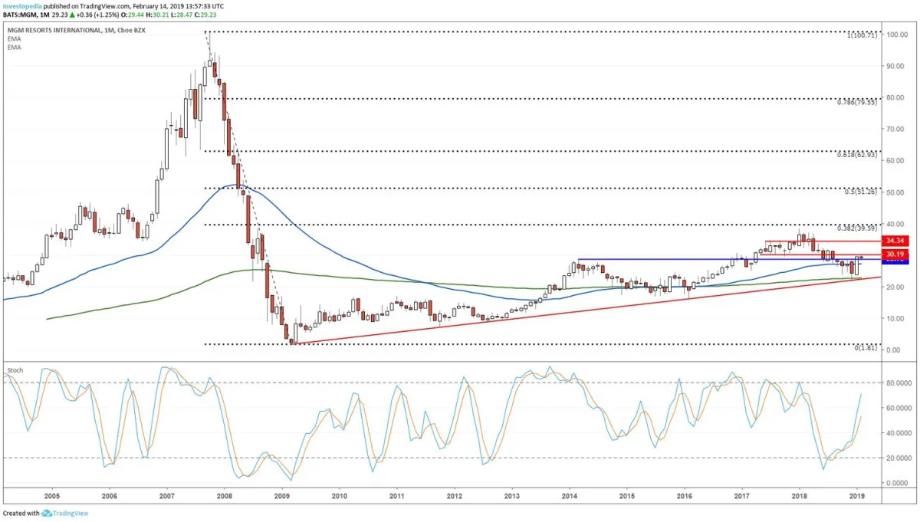920x522 pixels.
Task: Click the 10.00 price axis value
Action: point(897,318)
